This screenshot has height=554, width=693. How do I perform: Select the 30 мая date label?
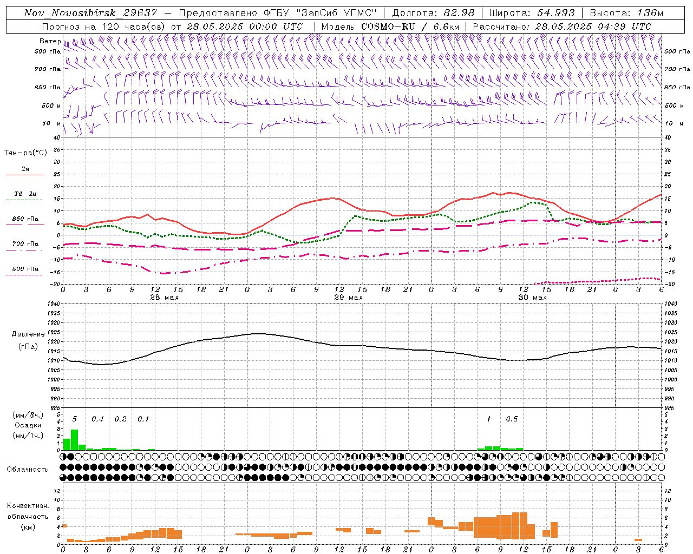(x=532, y=298)
